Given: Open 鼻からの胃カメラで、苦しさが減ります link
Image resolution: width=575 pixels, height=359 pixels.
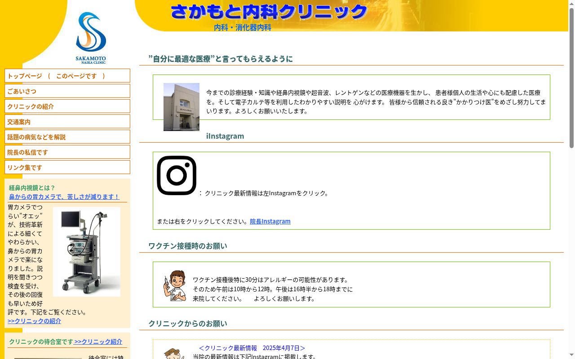Looking at the screenshot, I should pos(64,197).
